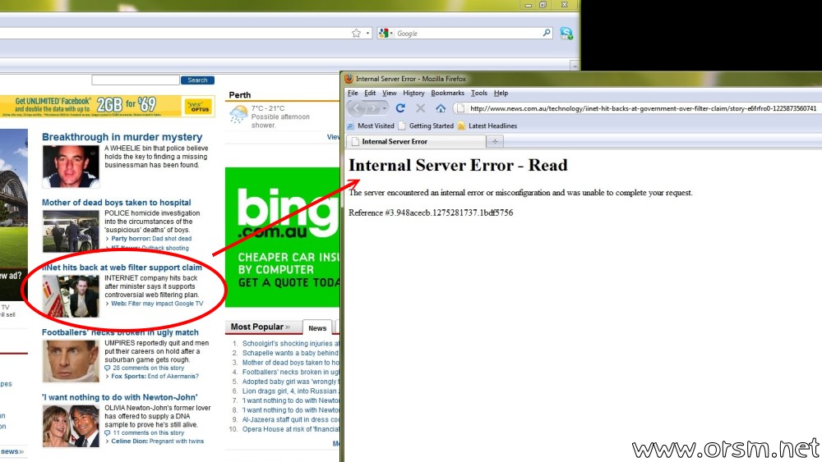The width and height of the screenshot is (822, 462).
Task: Open 11 comments on this story
Action: (148, 433)
